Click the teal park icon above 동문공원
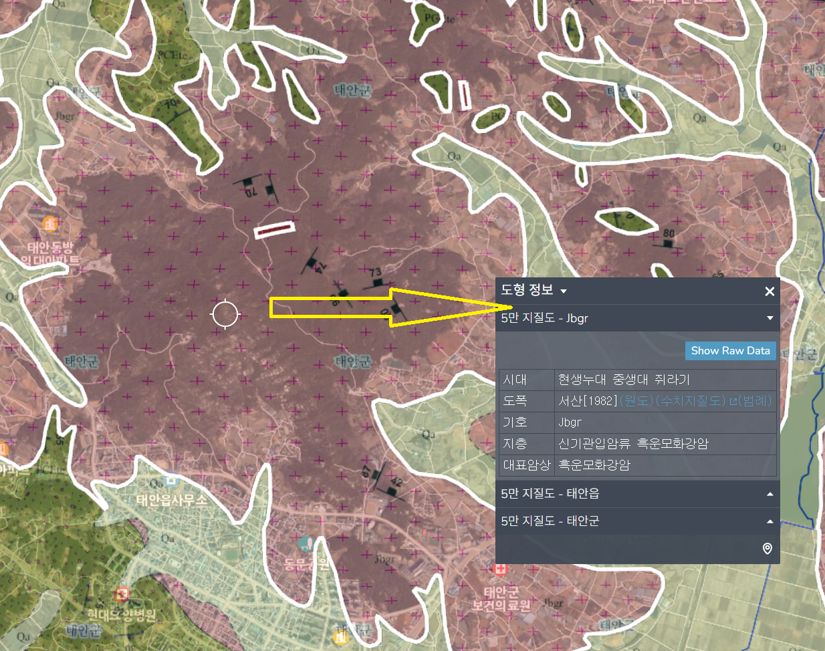The image size is (825, 651). pyautogui.click(x=306, y=543)
